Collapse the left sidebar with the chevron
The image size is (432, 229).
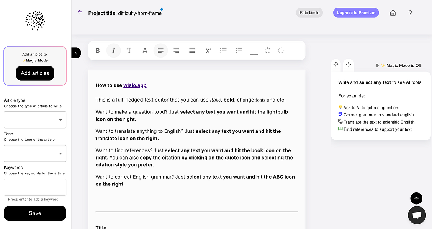click(x=76, y=53)
